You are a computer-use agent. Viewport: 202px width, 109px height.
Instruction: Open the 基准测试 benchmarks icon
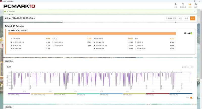coord(183,4)
